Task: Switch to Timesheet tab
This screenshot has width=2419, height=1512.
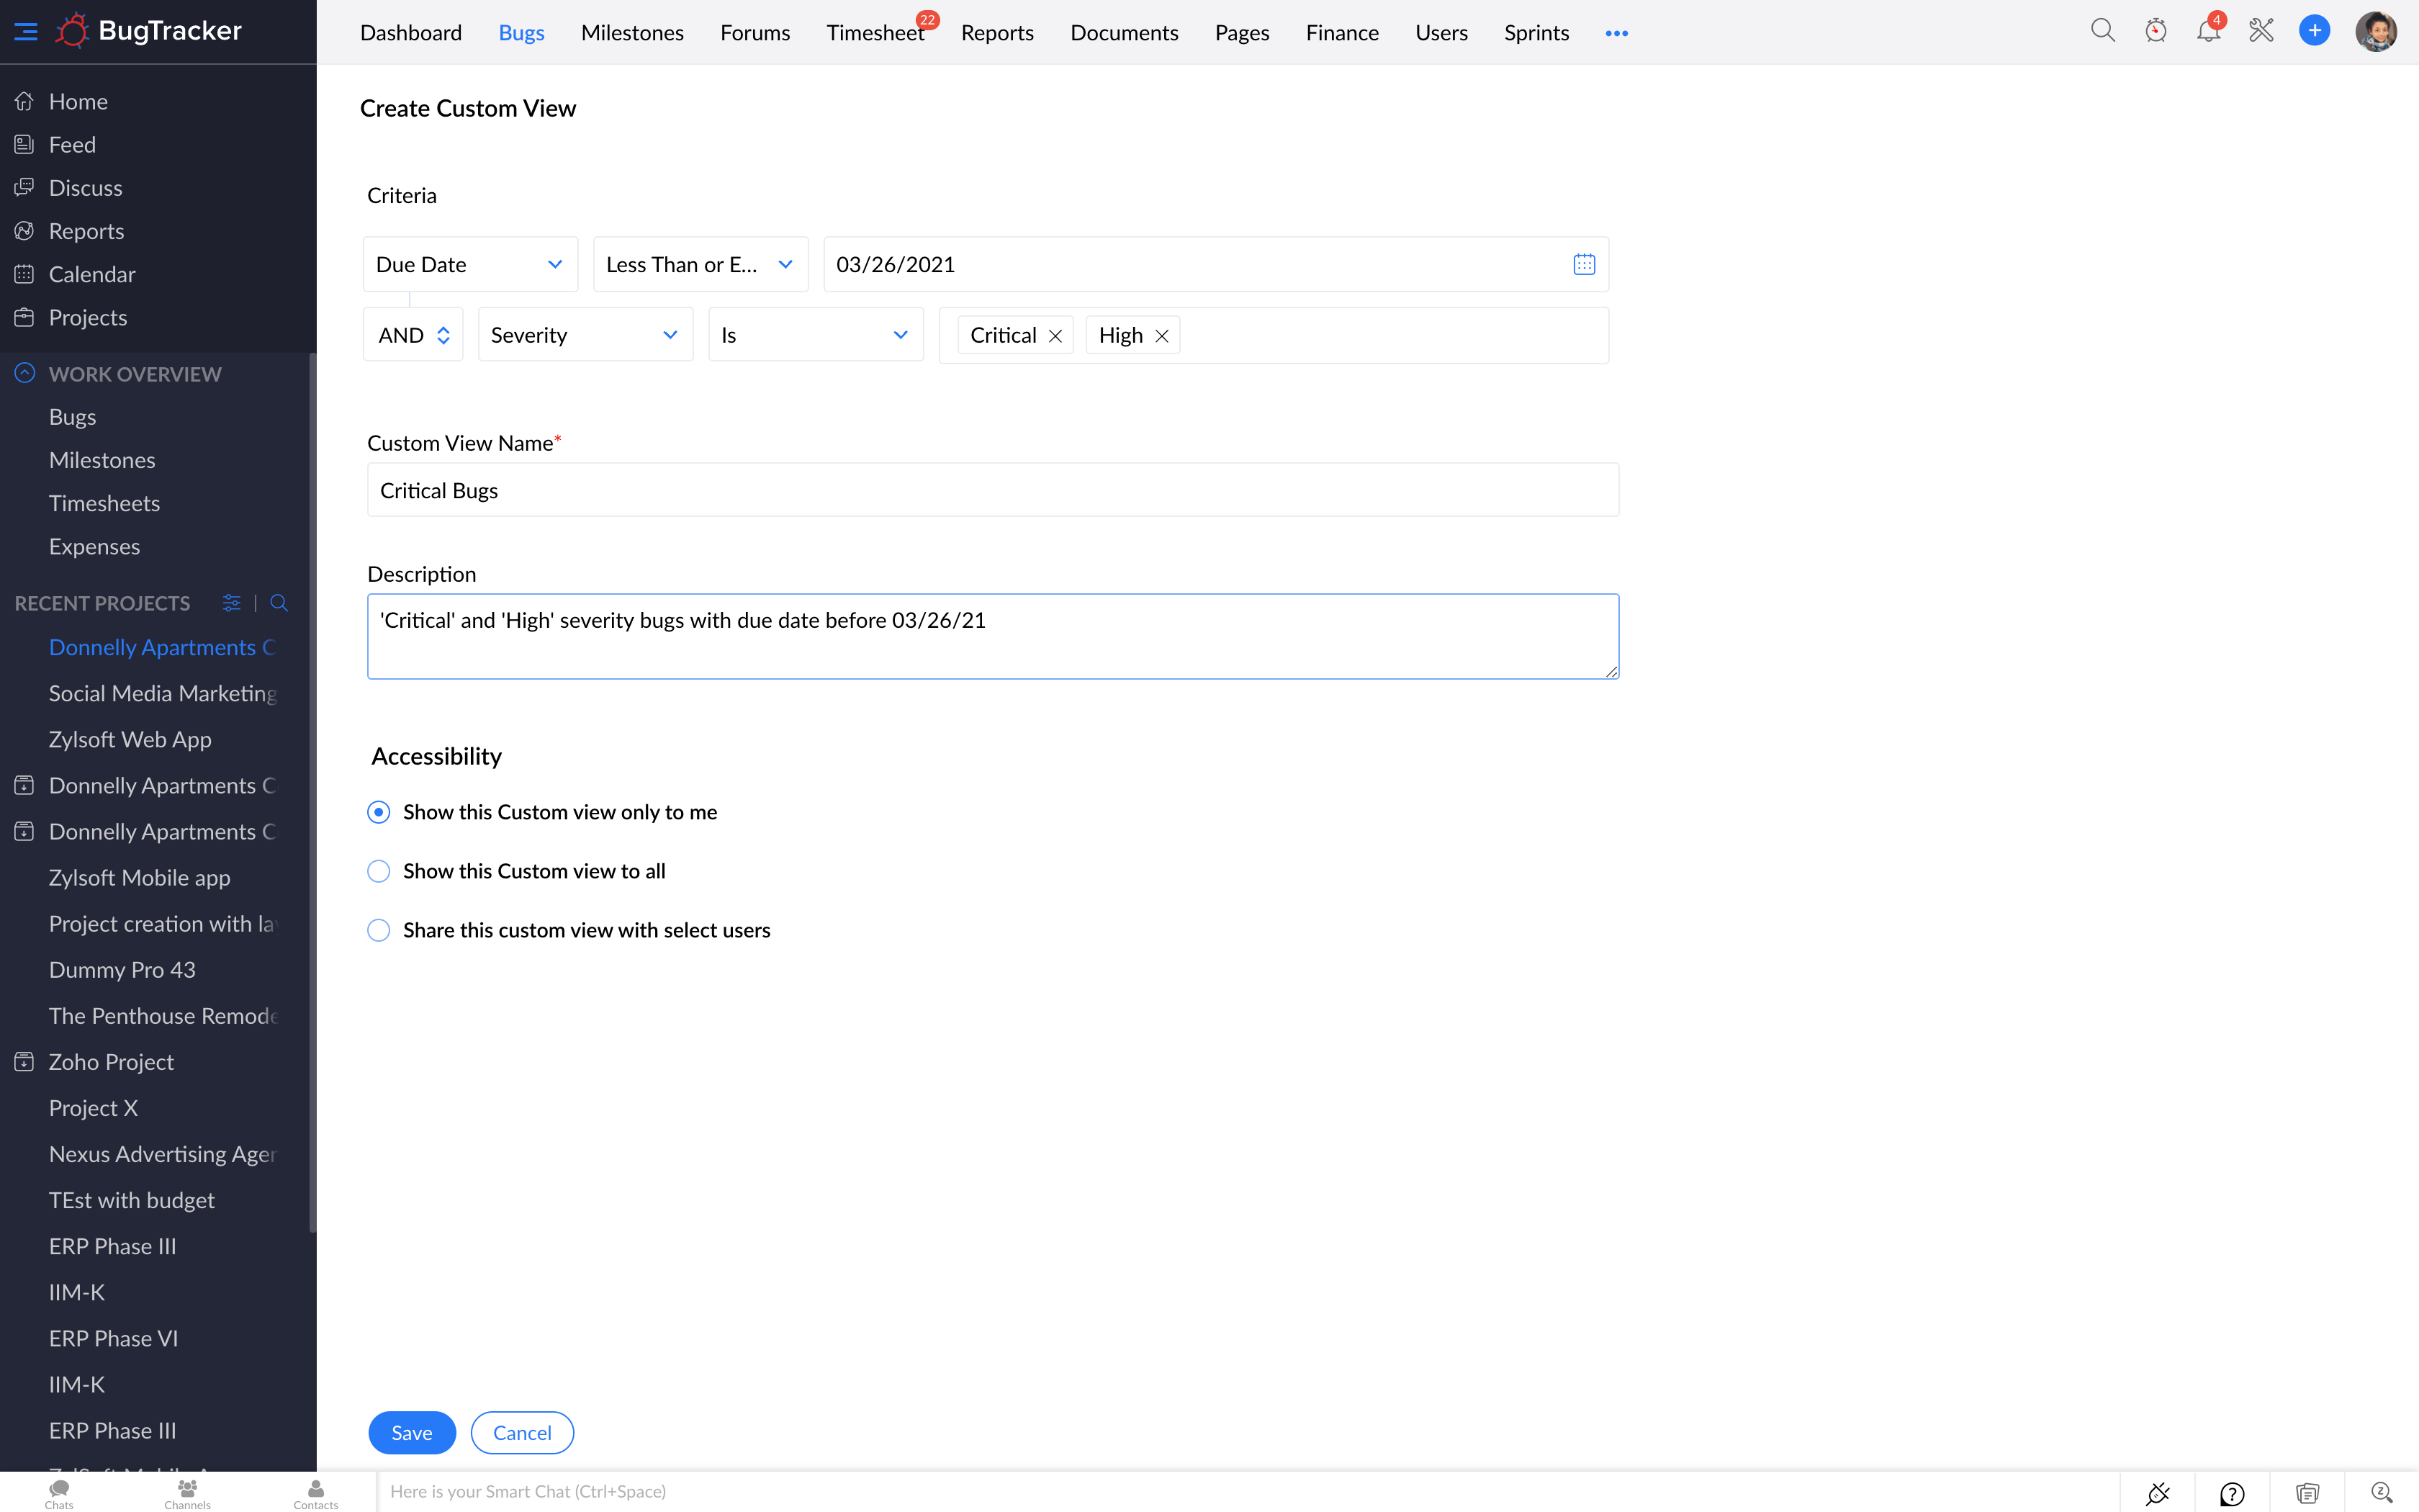Action: (x=875, y=33)
